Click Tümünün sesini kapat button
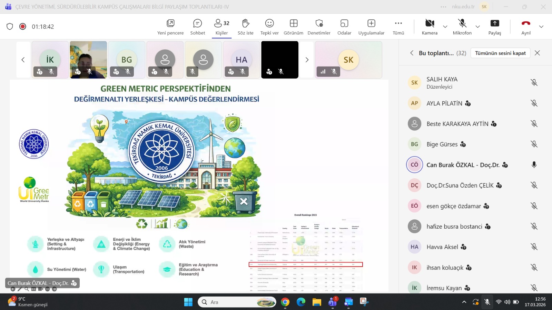552x310 pixels. [500, 53]
